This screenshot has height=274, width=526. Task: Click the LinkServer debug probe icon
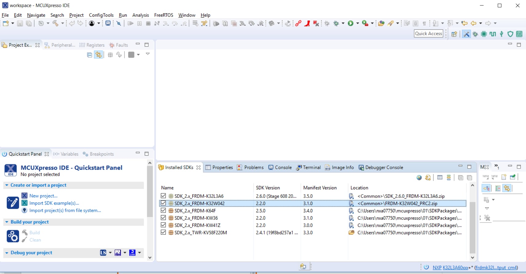click(x=103, y=253)
